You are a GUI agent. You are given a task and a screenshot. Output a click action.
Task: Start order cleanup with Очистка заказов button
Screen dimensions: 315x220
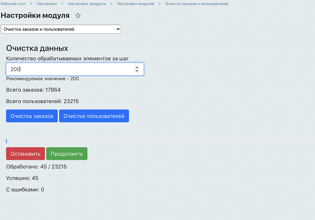32,115
